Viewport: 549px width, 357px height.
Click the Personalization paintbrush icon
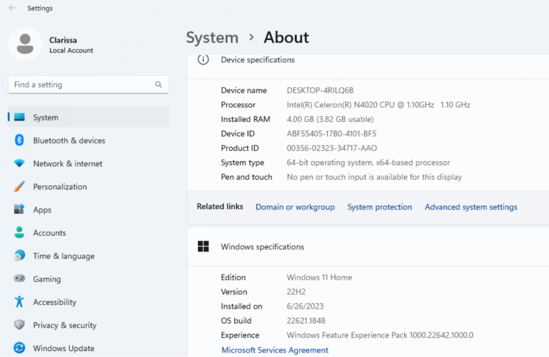click(x=19, y=186)
